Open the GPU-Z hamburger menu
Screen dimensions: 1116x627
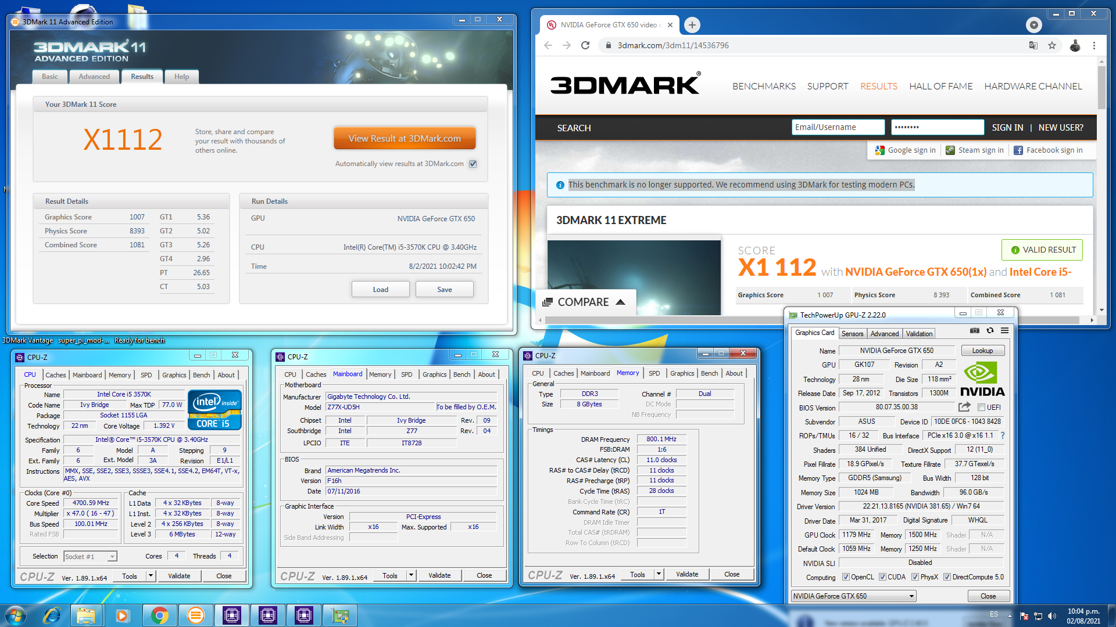(1004, 330)
